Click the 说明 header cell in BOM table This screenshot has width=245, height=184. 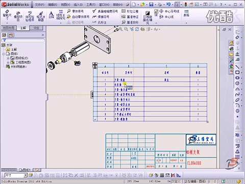click(x=167, y=73)
